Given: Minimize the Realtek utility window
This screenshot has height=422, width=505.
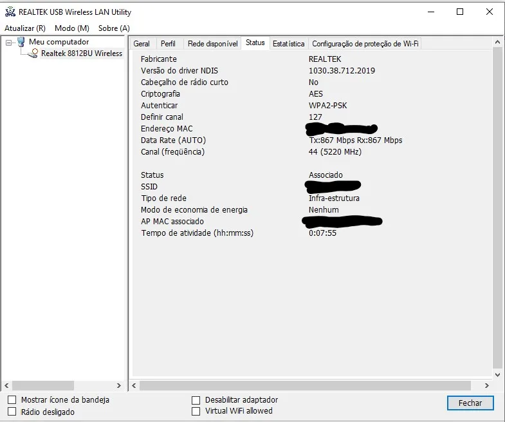Looking at the screenshot, I should point(431,12).
